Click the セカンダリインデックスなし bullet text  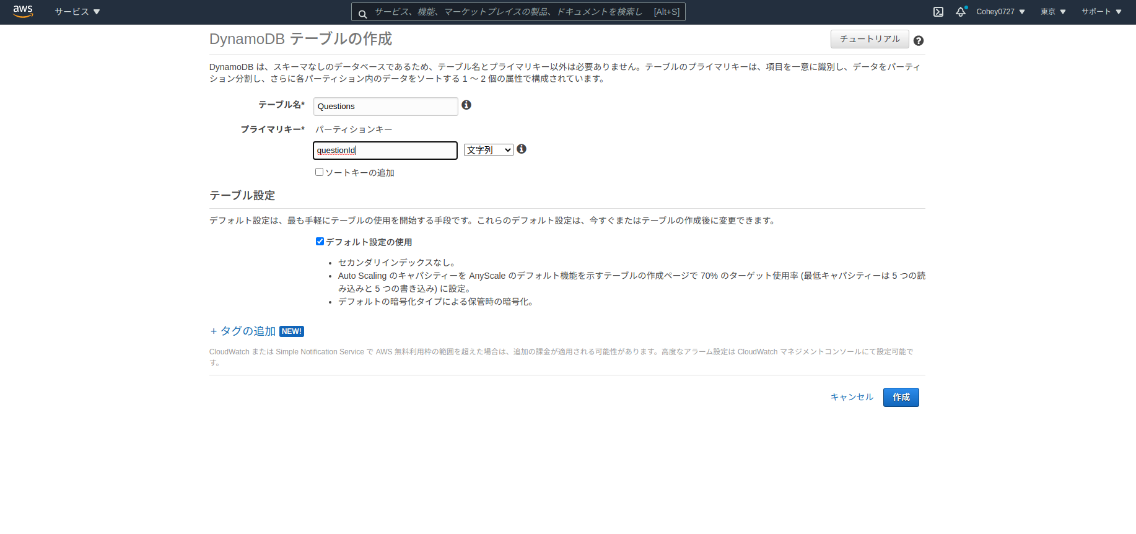pyautogui.click(x=397, y=263)
